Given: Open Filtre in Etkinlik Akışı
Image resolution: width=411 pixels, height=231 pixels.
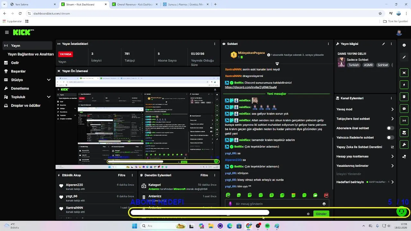Looking at the screenshot, I should pyautogui.click(x=122, y=175).
